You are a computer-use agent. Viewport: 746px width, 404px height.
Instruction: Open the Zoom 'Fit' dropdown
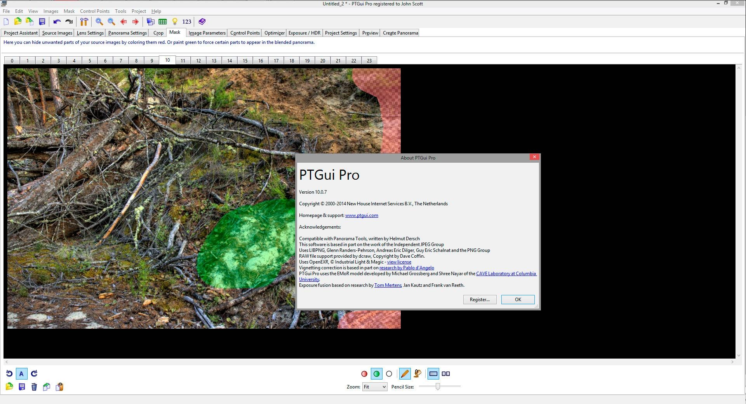tap(375, 387)
